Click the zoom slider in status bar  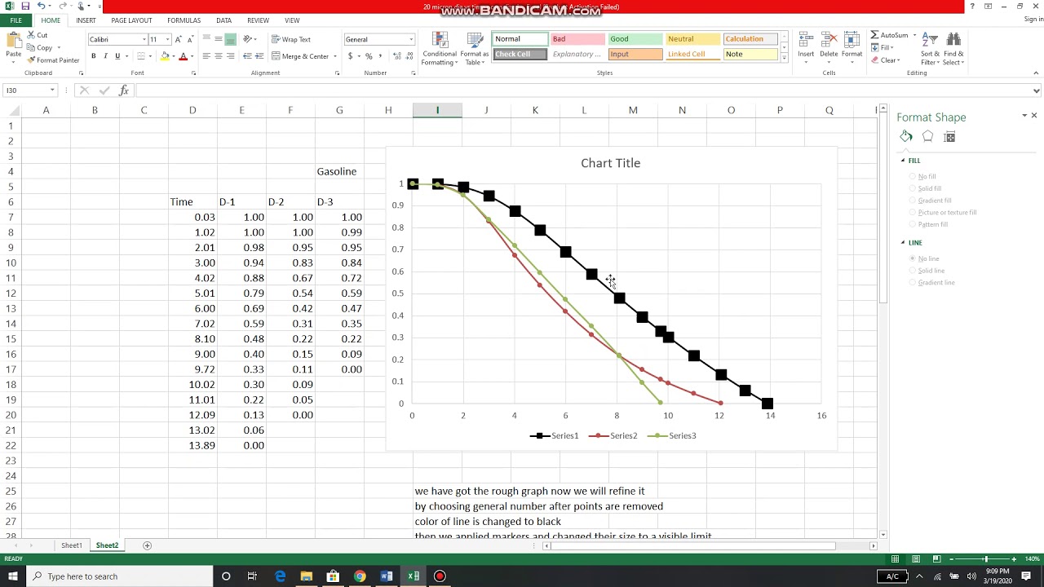point(986,559)
